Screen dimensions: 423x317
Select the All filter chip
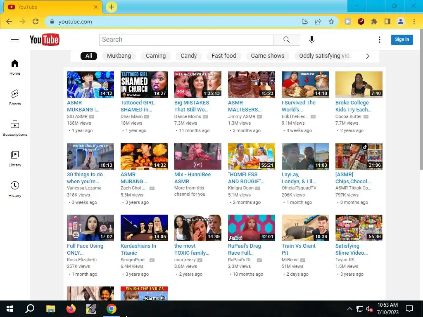click(x=89, y=56)
